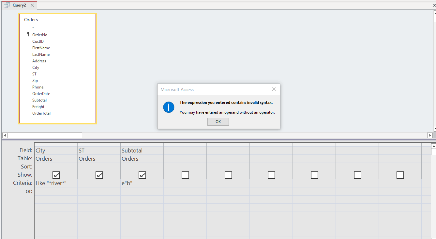Viewport: 436px width, 239px height.
Task: Close the Microsoft Access error dialog
Action: click(274, 89)
